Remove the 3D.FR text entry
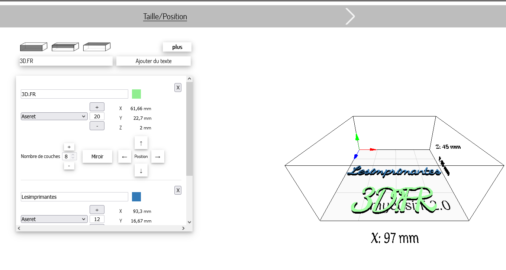506x270 pixels. click(178, 88)
